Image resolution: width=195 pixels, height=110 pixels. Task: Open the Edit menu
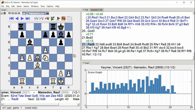[x=13, y=6]
